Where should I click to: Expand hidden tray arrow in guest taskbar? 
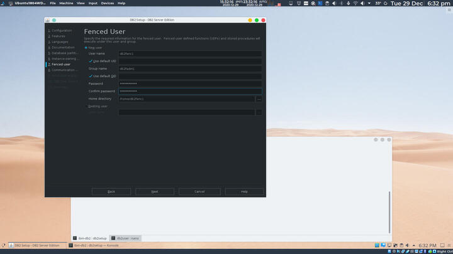tap(414, 245)
